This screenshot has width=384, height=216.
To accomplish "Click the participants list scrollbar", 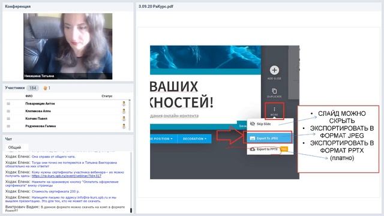I will tap(130, 115).
